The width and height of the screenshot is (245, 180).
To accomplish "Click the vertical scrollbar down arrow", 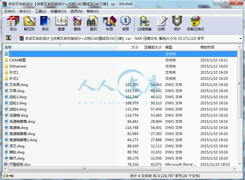I will click(x=240, y=164).
